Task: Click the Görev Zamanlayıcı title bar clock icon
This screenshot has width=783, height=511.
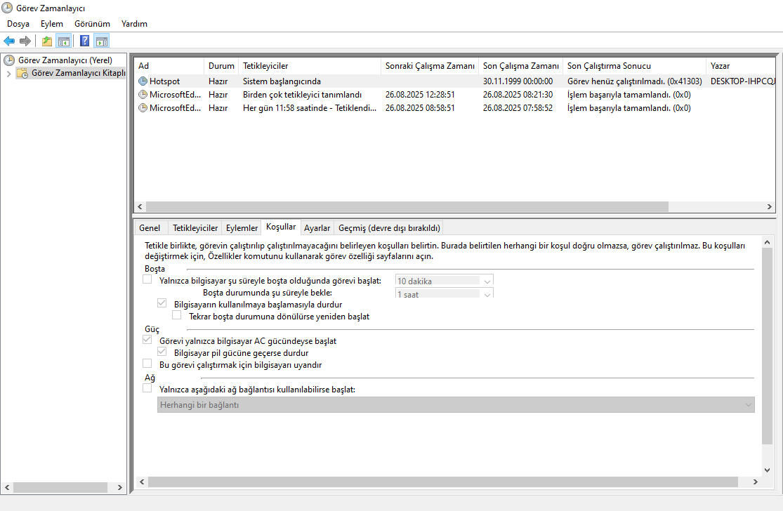Action: (x=7, y=8)
